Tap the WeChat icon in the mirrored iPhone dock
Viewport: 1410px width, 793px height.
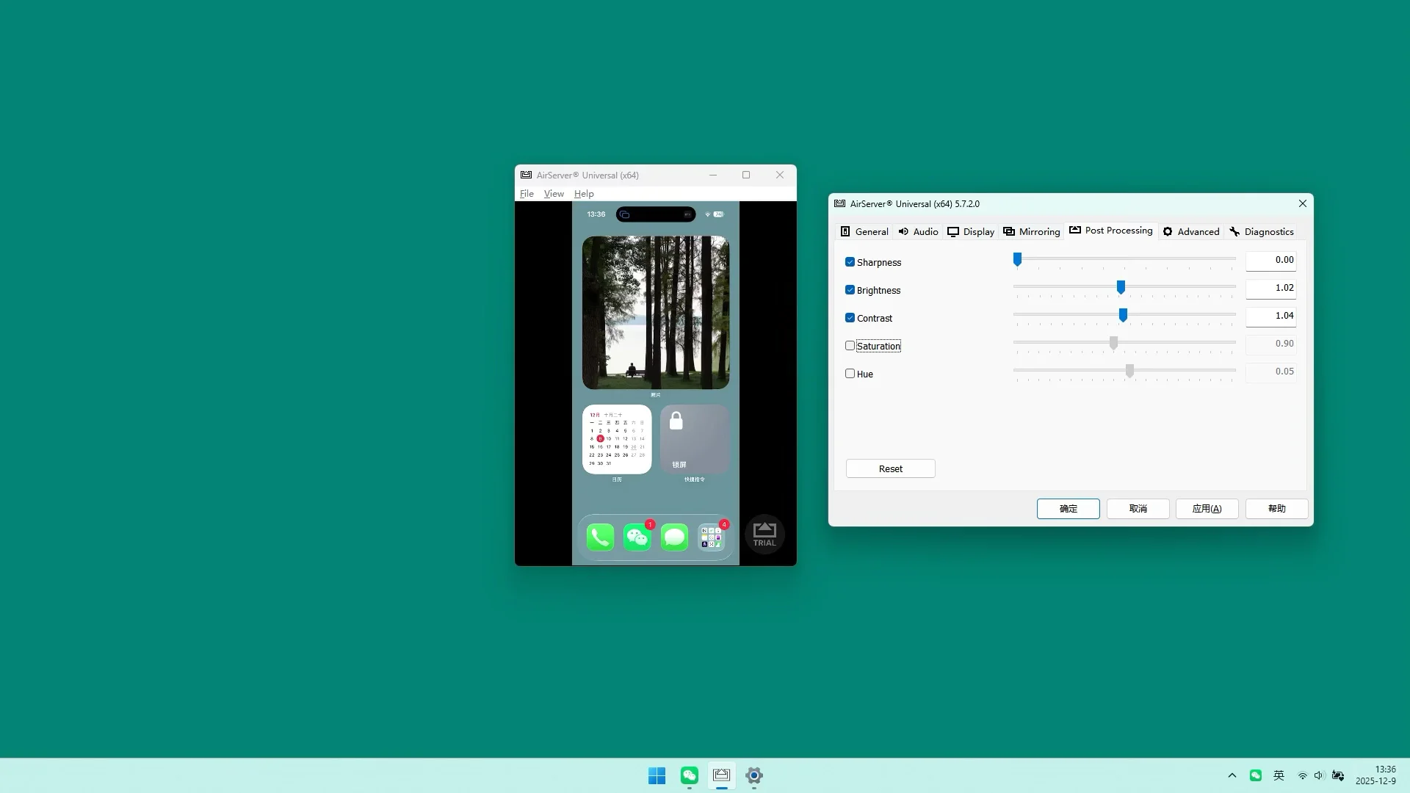coord(637,537)
